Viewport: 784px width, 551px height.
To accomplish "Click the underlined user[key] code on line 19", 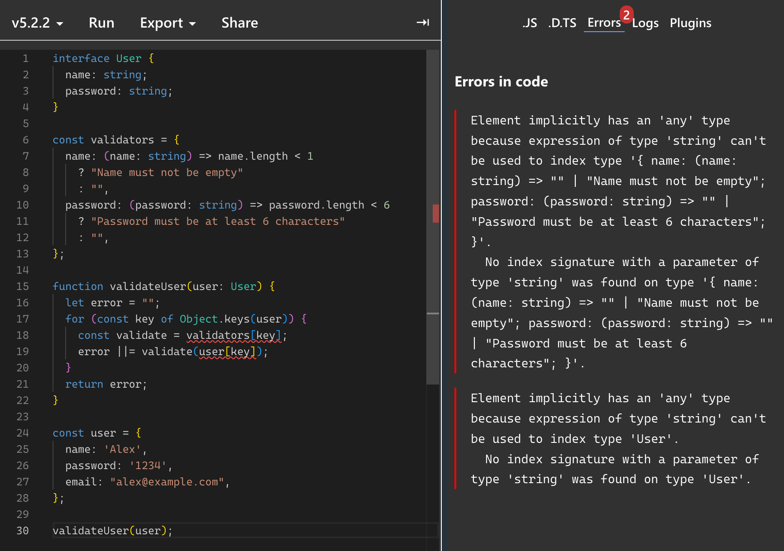I will (x=227, y=351).
